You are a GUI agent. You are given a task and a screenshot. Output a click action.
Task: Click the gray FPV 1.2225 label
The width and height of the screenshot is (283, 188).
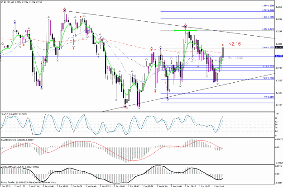tap(235, 58)
